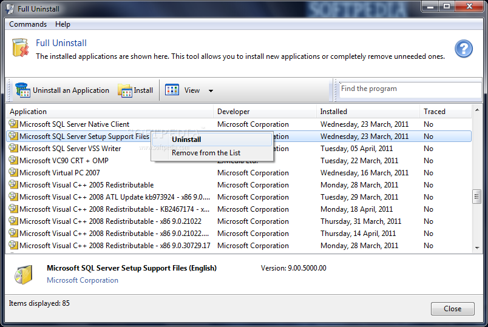
Task: Select Visual C++ 2008 Redistributable KB2467174 row
Action: coord(239,209)
